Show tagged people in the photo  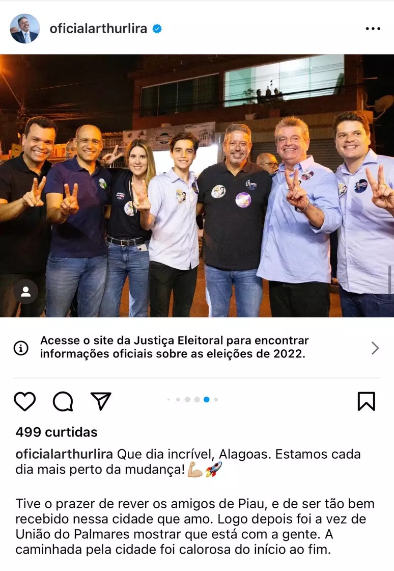[26, 292]
